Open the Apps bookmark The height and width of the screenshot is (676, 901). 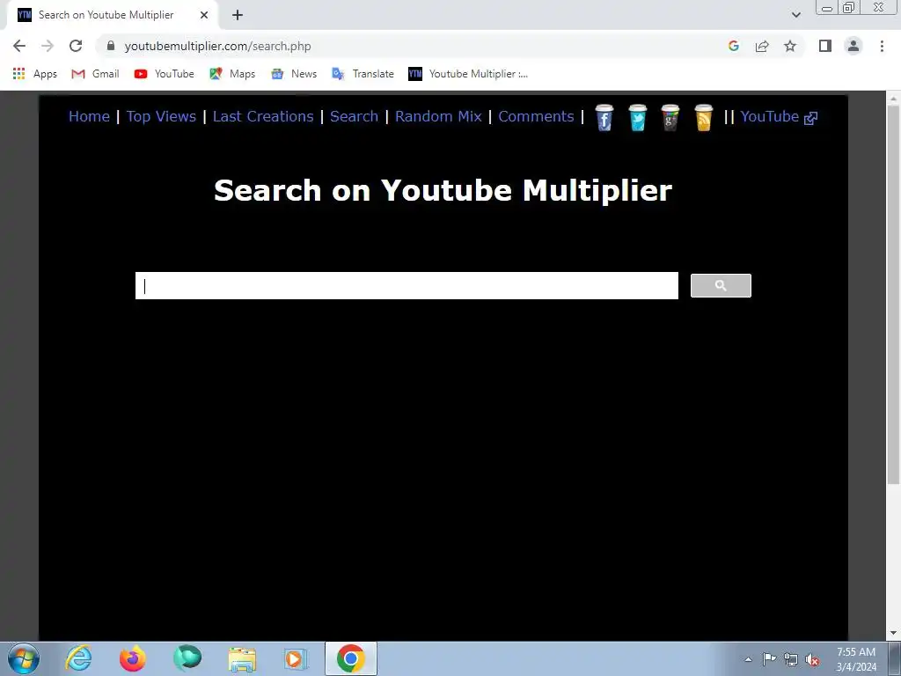(x=34, y=74)
